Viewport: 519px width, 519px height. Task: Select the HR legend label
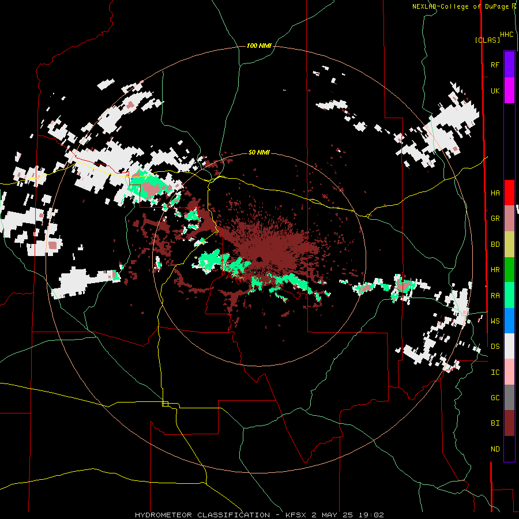pyautogui.click(x=495, y=270)
